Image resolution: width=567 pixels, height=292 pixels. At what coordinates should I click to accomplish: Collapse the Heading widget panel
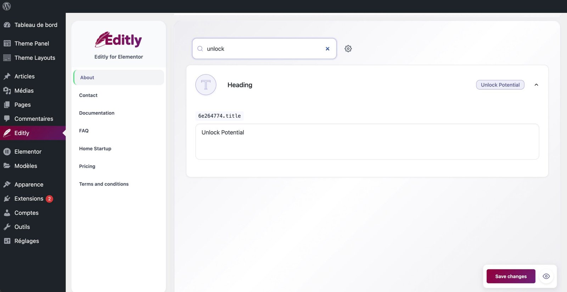536,85
